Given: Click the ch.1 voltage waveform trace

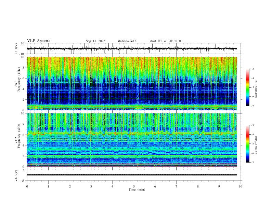Looking at the screenshot, I should point(132,48).
